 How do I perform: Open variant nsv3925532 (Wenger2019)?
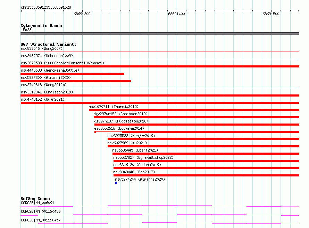pos(131,136)
